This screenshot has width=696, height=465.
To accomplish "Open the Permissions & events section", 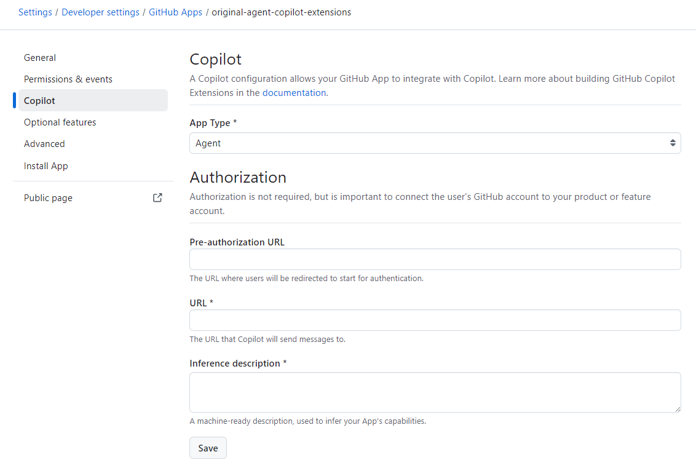I will tap(68, 79).
